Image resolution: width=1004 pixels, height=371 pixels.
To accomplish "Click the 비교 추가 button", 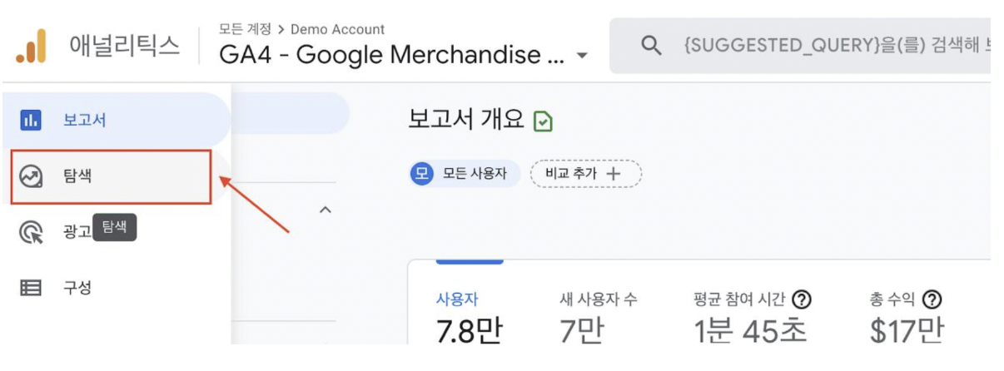I will 586,174.
